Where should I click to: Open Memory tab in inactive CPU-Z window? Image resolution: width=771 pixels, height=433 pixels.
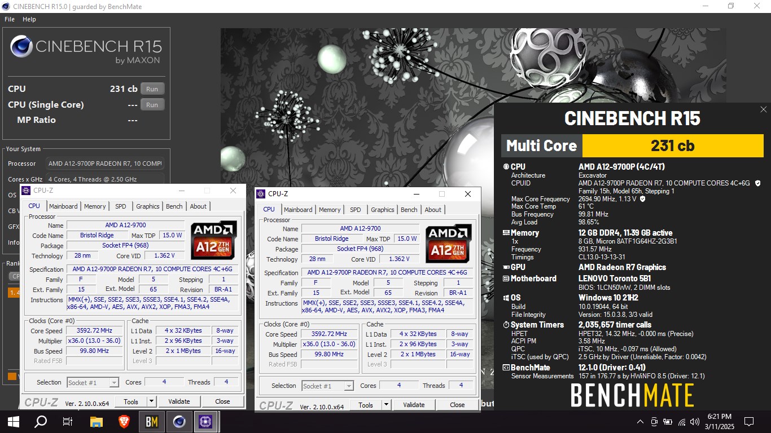point(95,206)
